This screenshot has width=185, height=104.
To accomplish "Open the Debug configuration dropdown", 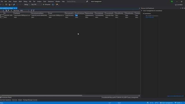I will tap(27, 5).
